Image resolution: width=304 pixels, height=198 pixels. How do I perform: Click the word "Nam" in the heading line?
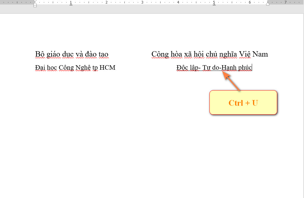pyautogui.click(x=260, y=54)
